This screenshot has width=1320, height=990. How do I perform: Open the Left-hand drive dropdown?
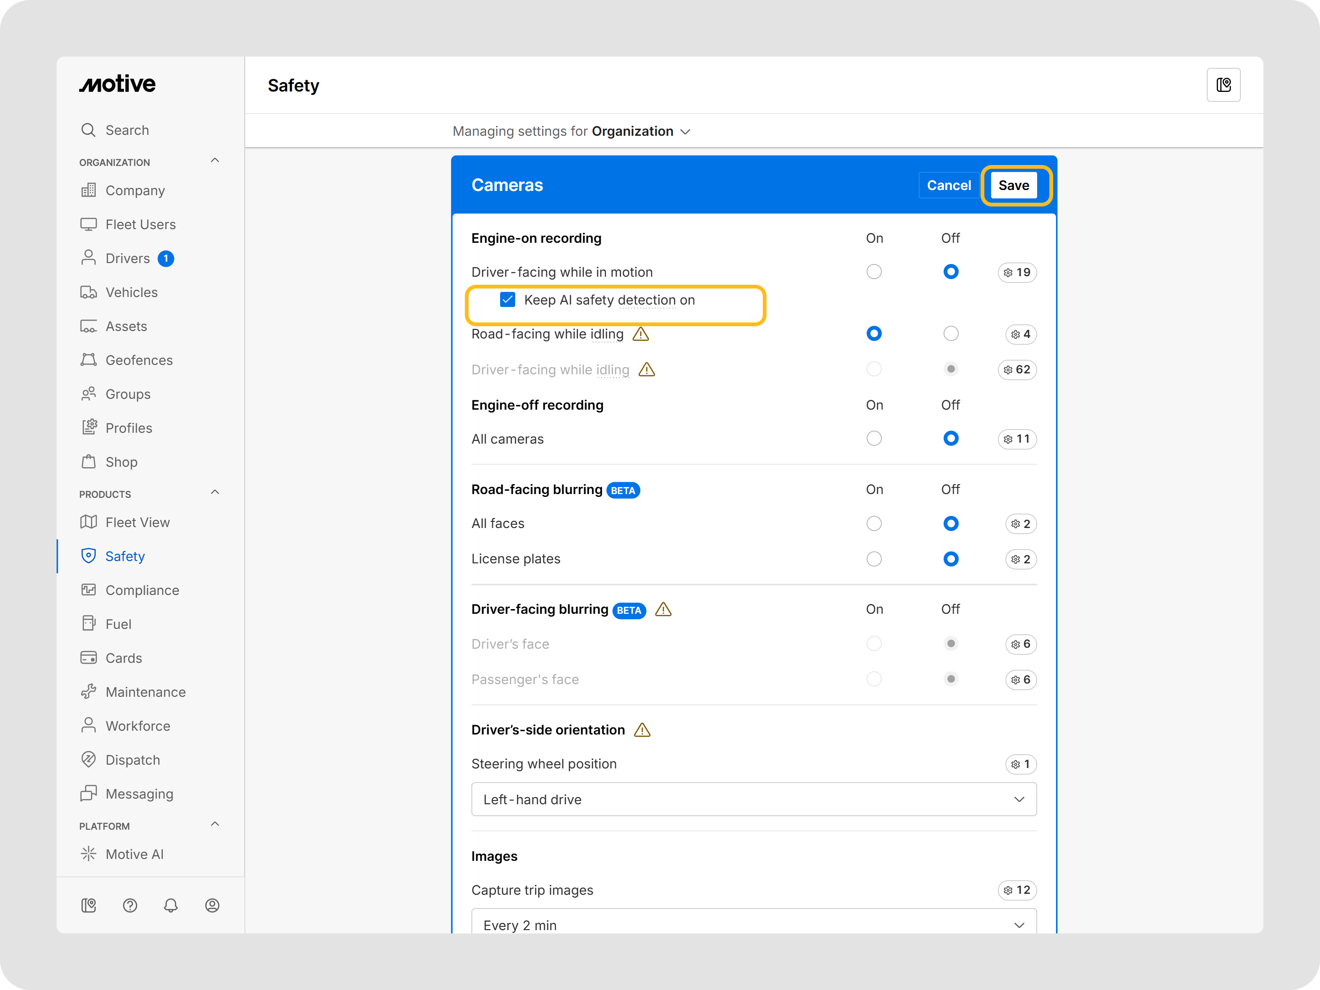[x=754, y=800]
